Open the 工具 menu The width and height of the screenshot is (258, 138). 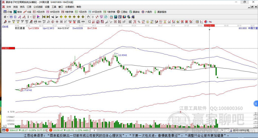tap(54, 7)
